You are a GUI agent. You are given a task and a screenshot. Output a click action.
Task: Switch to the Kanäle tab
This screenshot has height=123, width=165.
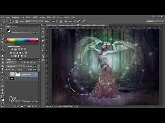click(x=14, y=59)
